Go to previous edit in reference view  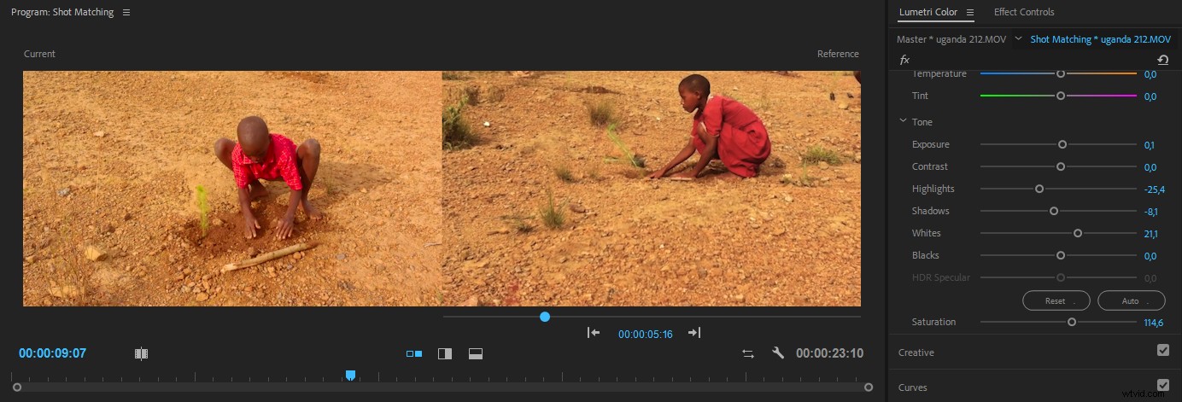tap(594, 333)
